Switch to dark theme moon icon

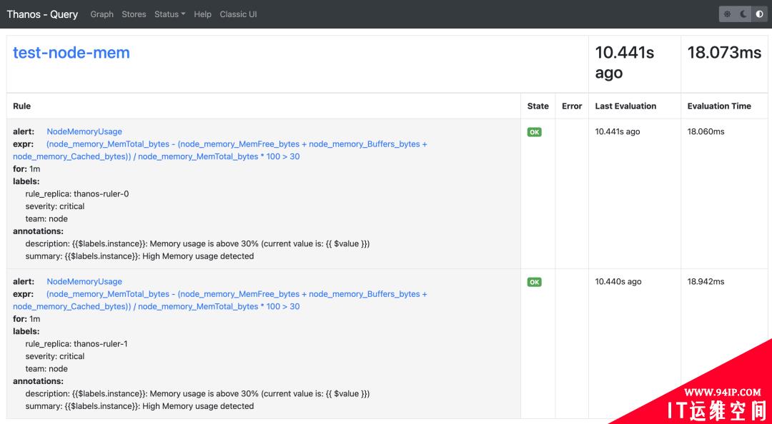[743, 14]
